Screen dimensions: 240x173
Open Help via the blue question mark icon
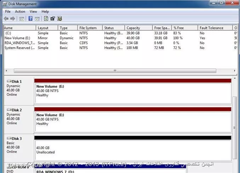click(x=30, y=19)
